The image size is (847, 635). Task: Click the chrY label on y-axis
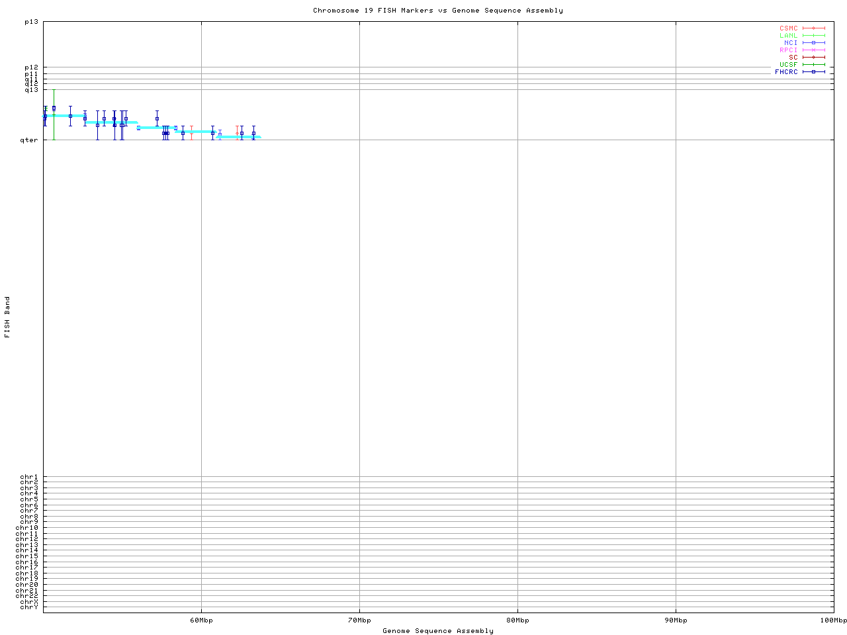pyautogui.click(x=29, y=607)
